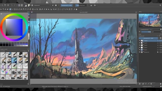Select the open document canvas tab
The height and width of the screenshot is (91, 162).
84,12
